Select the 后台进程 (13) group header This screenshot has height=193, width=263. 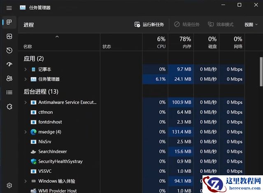click(41, 92)
